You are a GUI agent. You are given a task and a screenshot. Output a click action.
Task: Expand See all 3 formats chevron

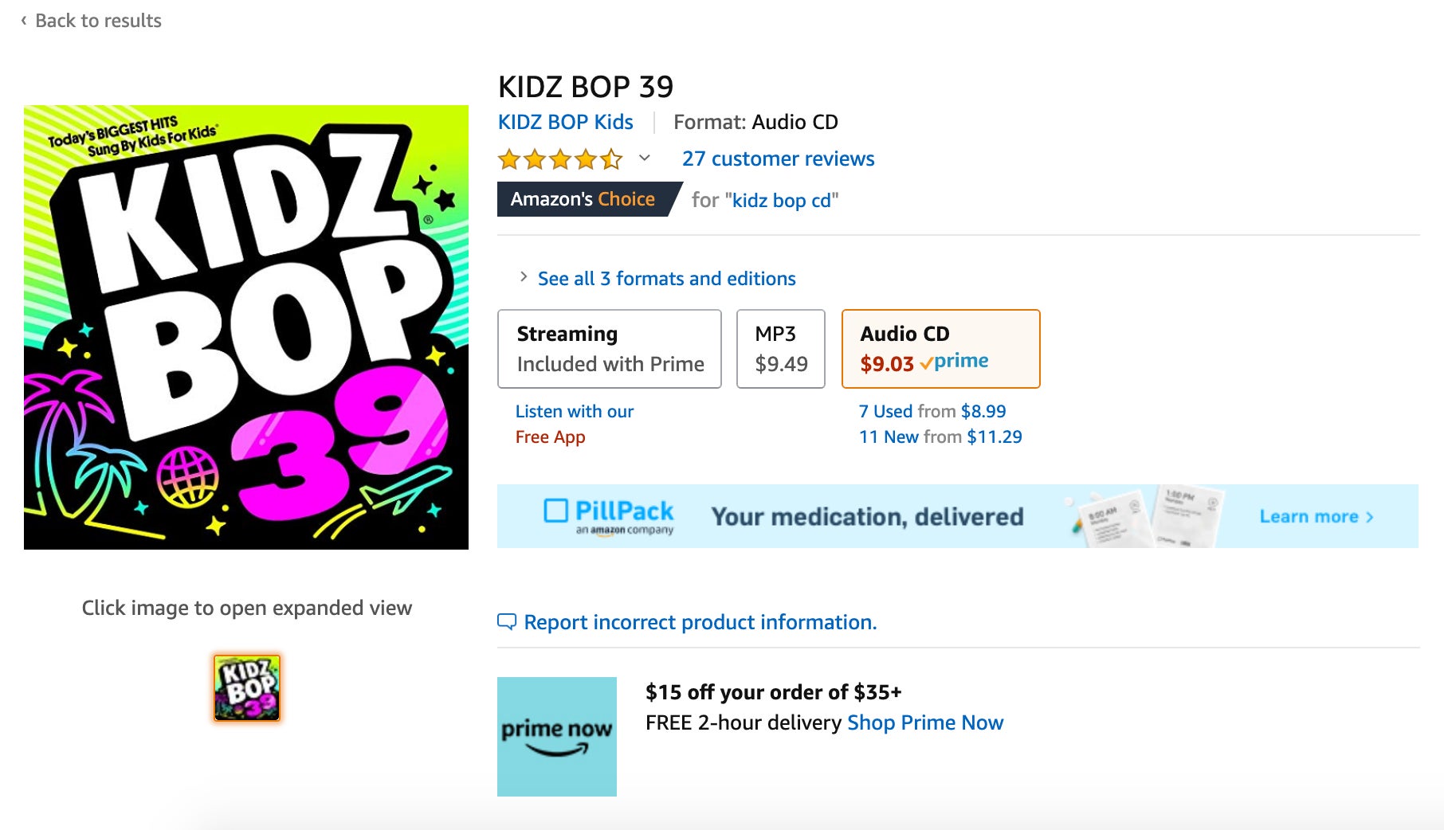[524, 277]
